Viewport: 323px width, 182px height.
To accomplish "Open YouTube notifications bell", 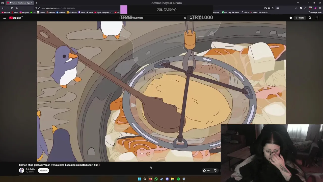I will coord(310,18).
